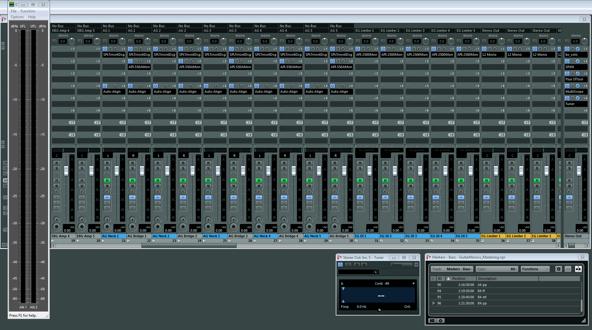This screenshot has width=592, height=330.
Task: Click the EBG Amp 4 volume fader
Action: [66, 171]
